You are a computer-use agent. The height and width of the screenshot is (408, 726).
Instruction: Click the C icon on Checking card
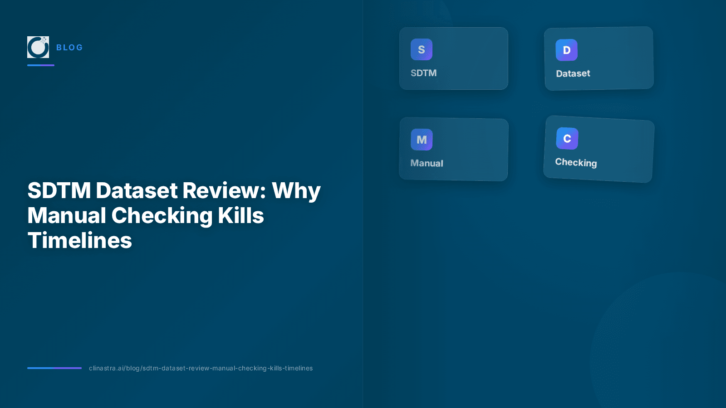click(x=567, y=138)
